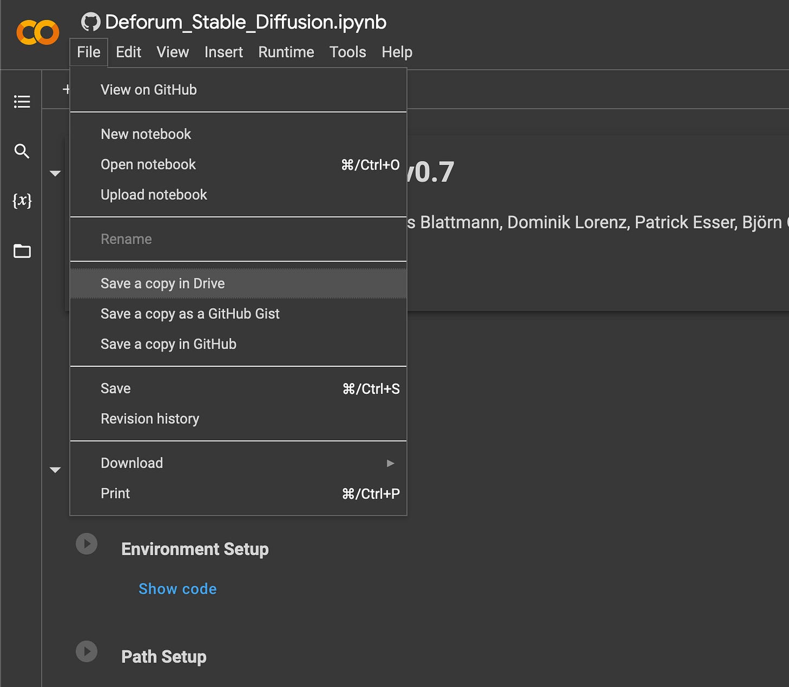789x687 pixels.
Task: Click the Rename menu entry
Action: point(238,239)
